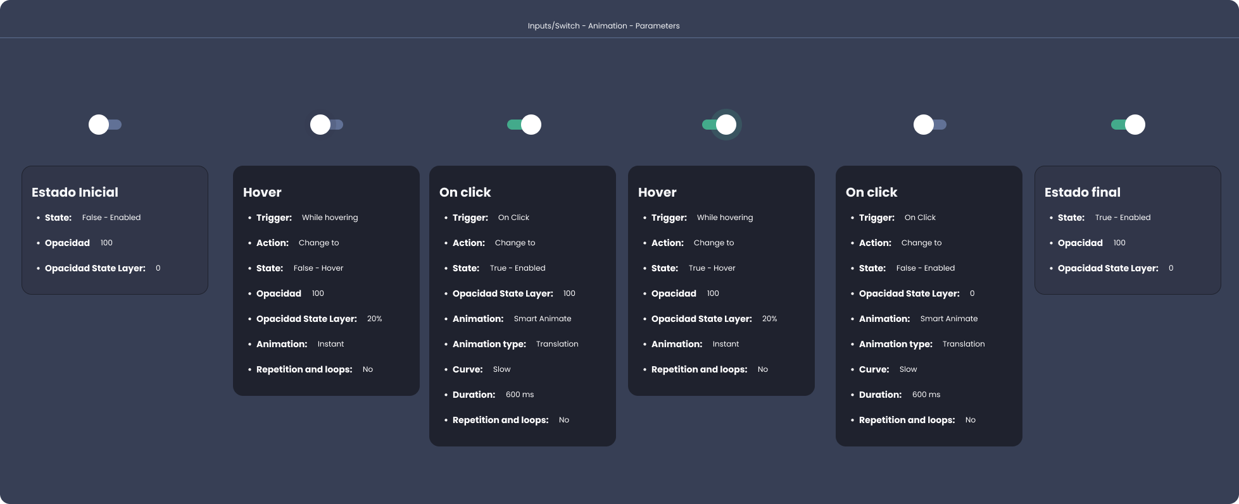The image size is (1239, 504).
Task: Click "Opacidad 100" in the Estado final card
Action: [1091, 243]
